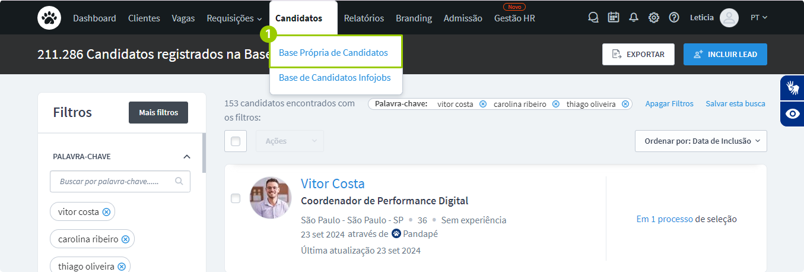
Task: Choose 'Base de Candidatos Infojobs' menu entry
Action: click(x=335, y=78)
